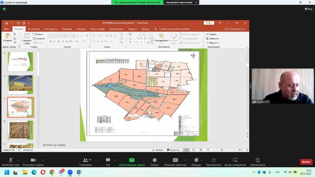Open the Zoom Чат panel
This screenshot has width=315, height=177.
[108, 160]
